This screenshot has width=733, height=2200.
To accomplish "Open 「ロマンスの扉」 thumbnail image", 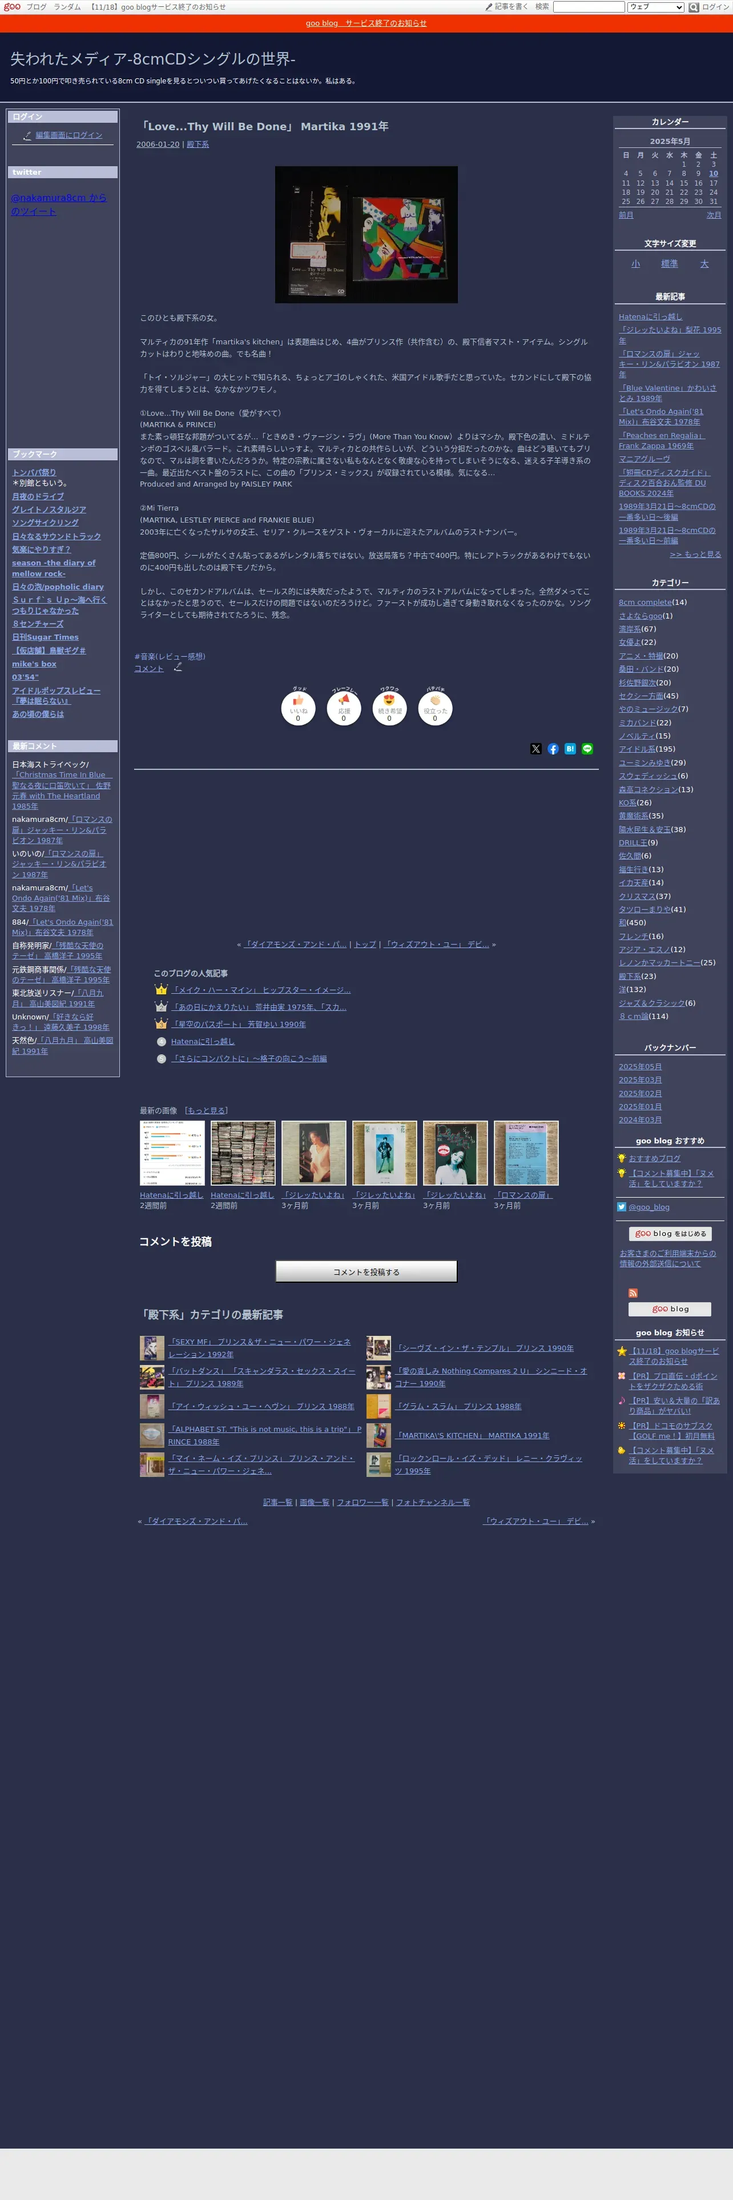I will 526,1153.
